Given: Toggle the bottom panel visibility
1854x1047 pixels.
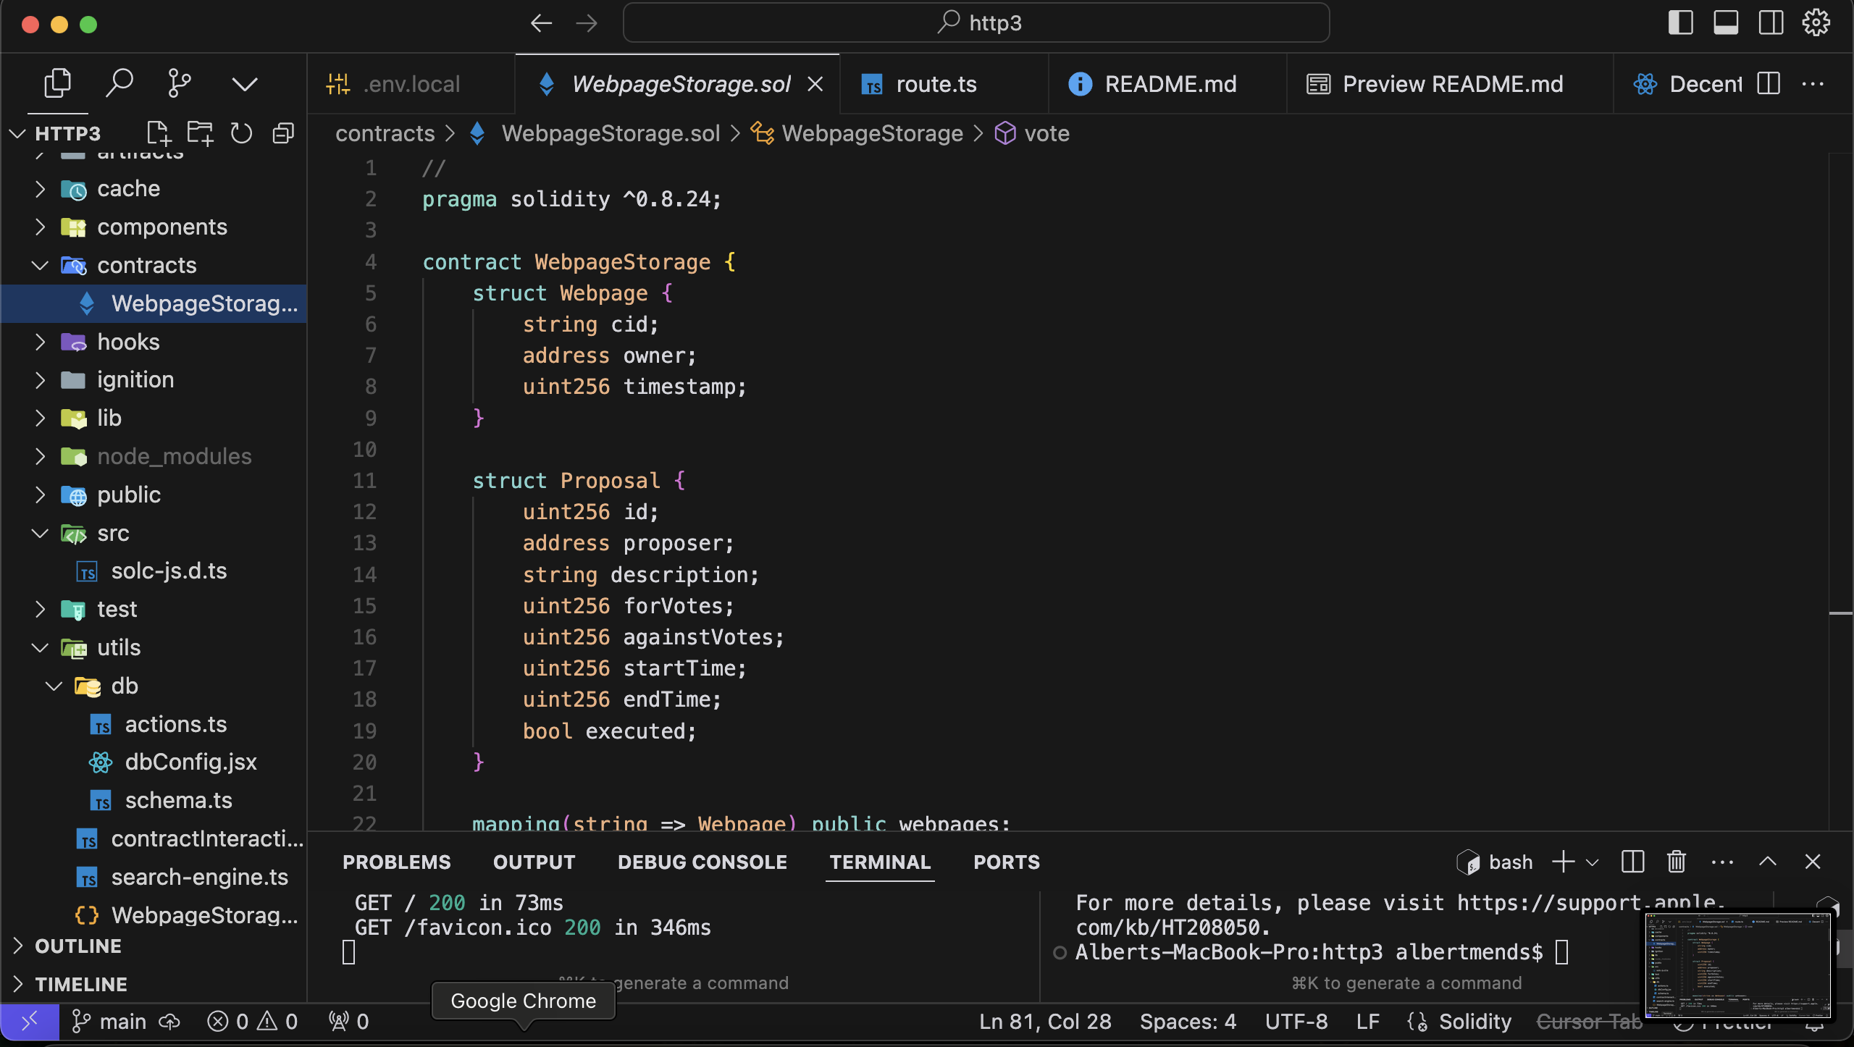Looking at the screenshot, I should click(x=1726, y=23).
